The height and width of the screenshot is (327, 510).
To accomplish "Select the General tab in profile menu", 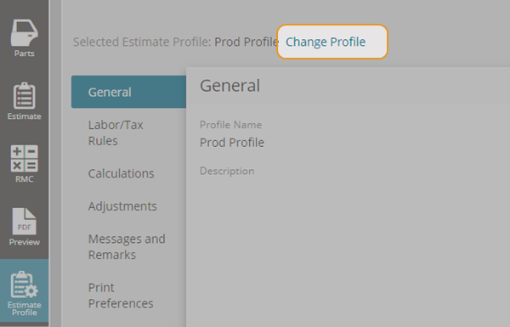I will click(x=129, y=92).
